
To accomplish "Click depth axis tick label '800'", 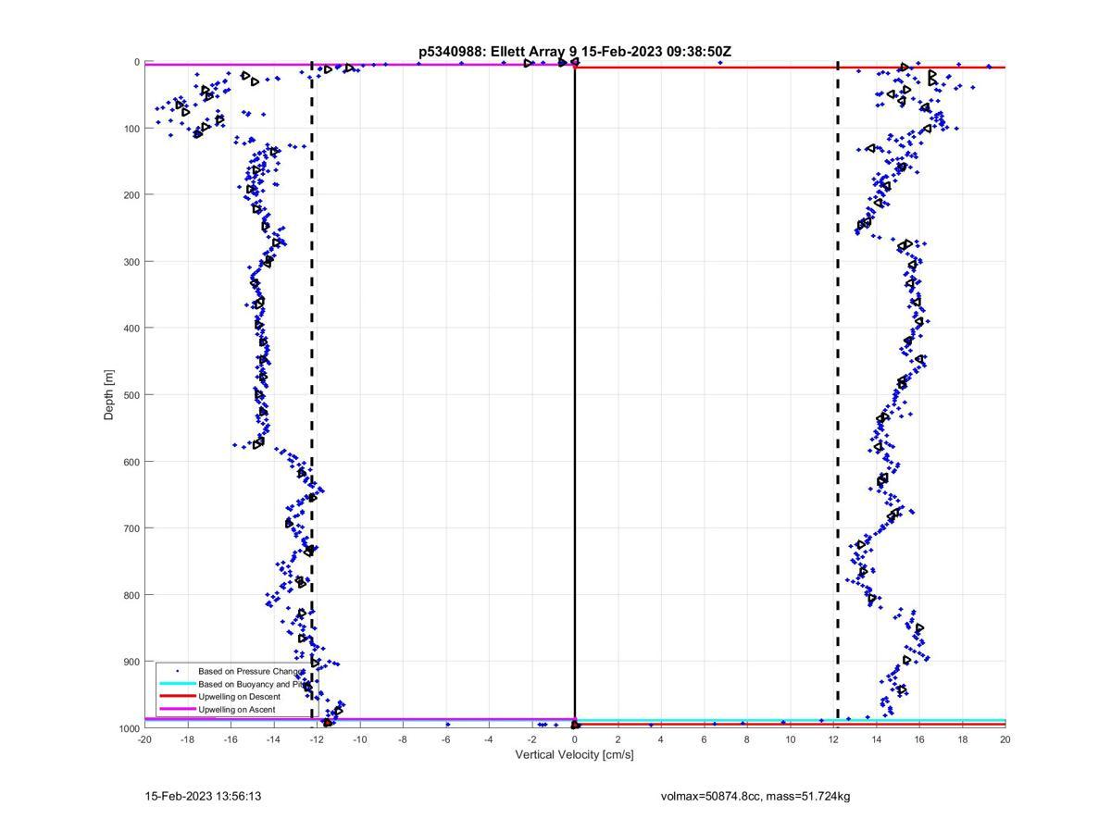I will pos(132,595).
